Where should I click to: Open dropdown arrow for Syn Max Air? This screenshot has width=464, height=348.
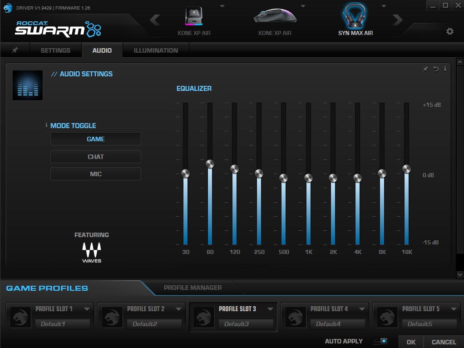click(x=384, y=6)
